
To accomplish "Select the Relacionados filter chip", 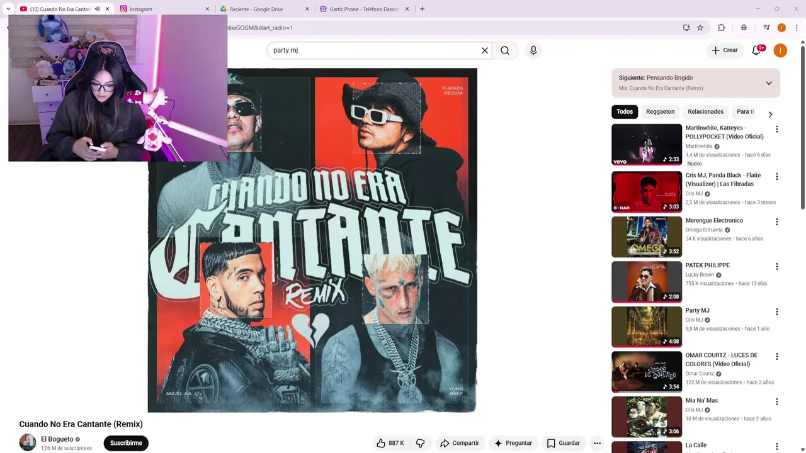I will pos(705,111).
